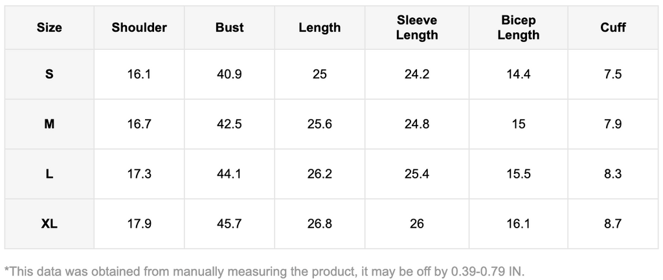Image resolution: width=663 pixels, height=280 pixels.
Task: Select the 8.7 cuff value for XL
Action: coord(612,224)
